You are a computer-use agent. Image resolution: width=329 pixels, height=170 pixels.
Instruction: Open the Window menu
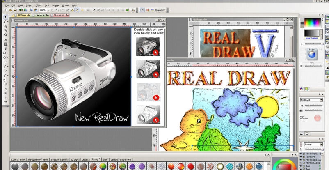pos(66,5)
